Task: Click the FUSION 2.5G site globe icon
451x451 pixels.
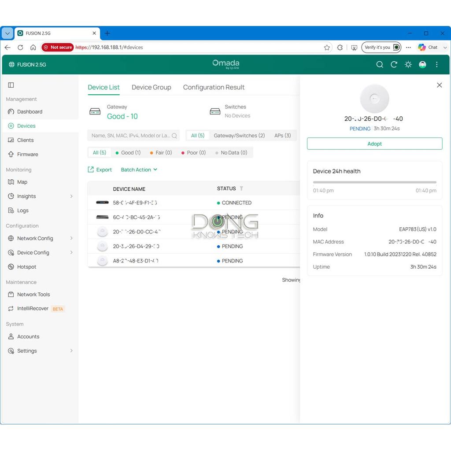Action: tap(11, 64)
